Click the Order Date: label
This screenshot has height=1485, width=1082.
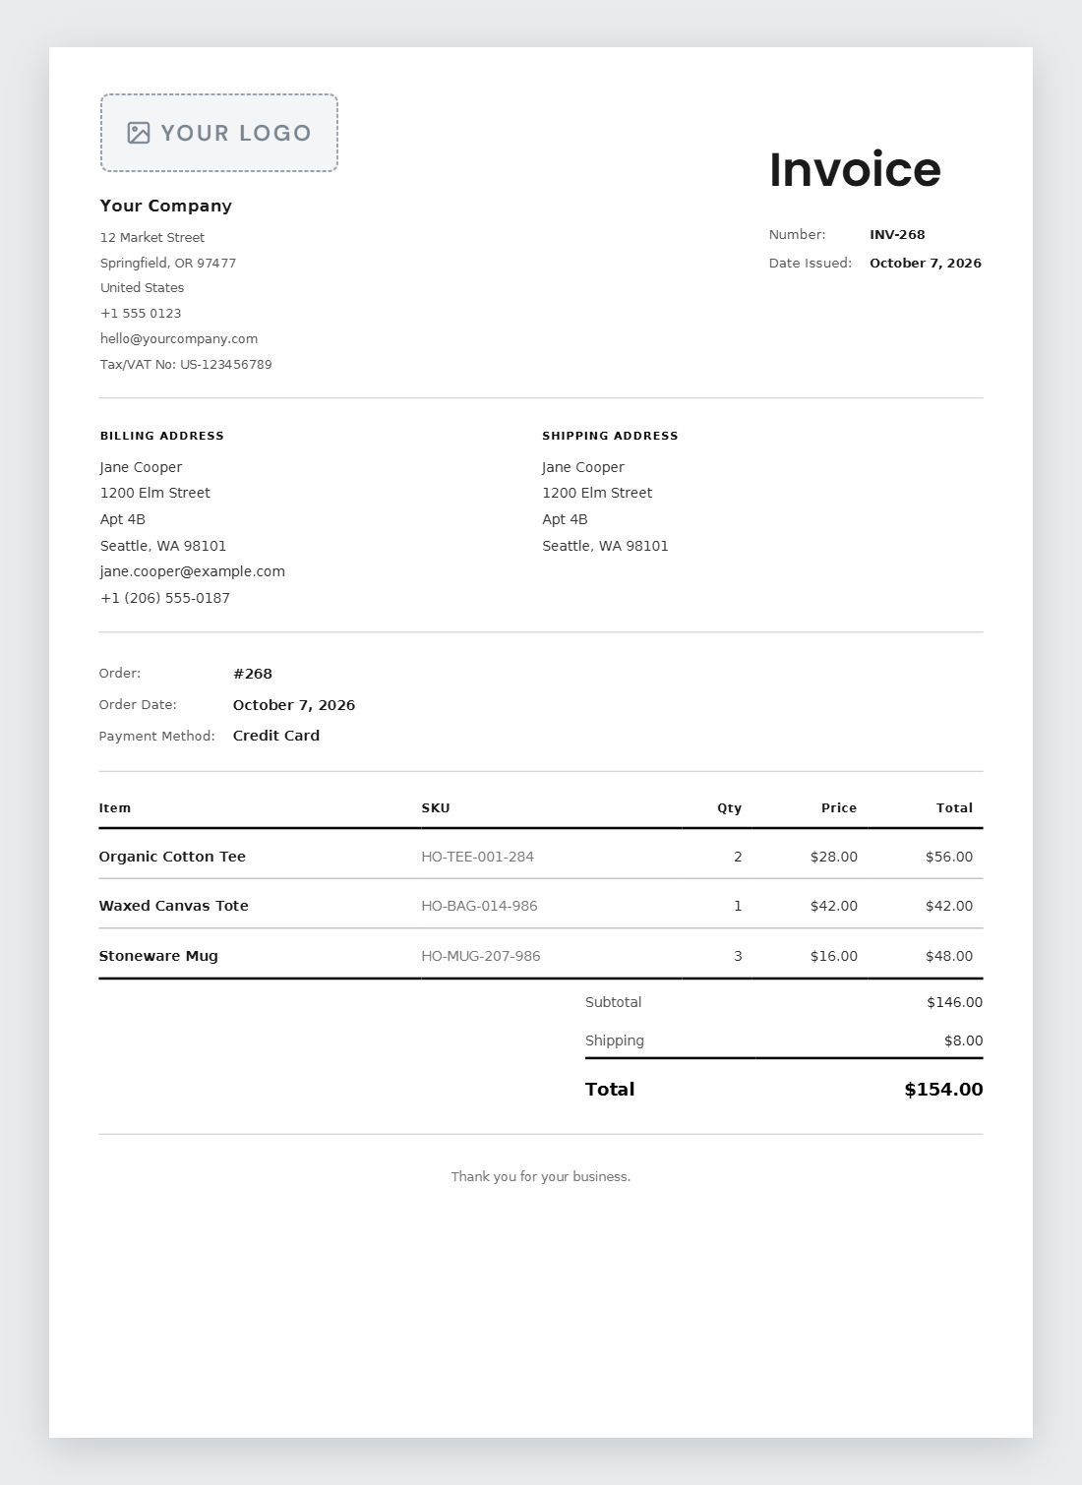pos(138,705)
